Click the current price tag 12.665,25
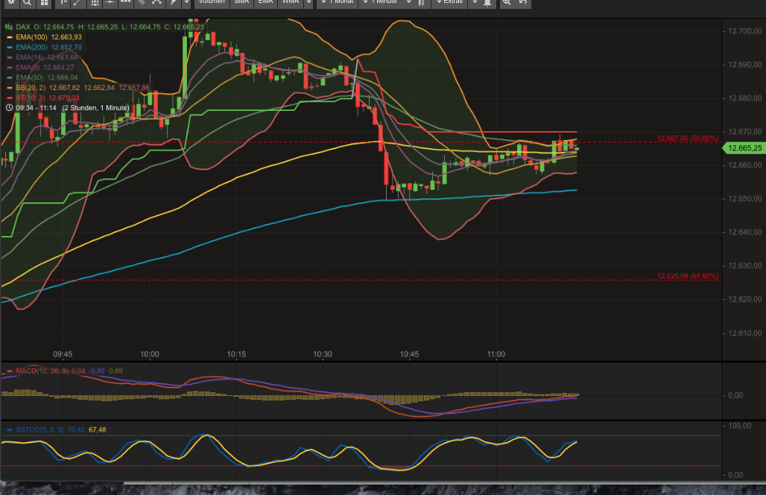This screenshot has width=766, height=495. click(x=744, y=148)
